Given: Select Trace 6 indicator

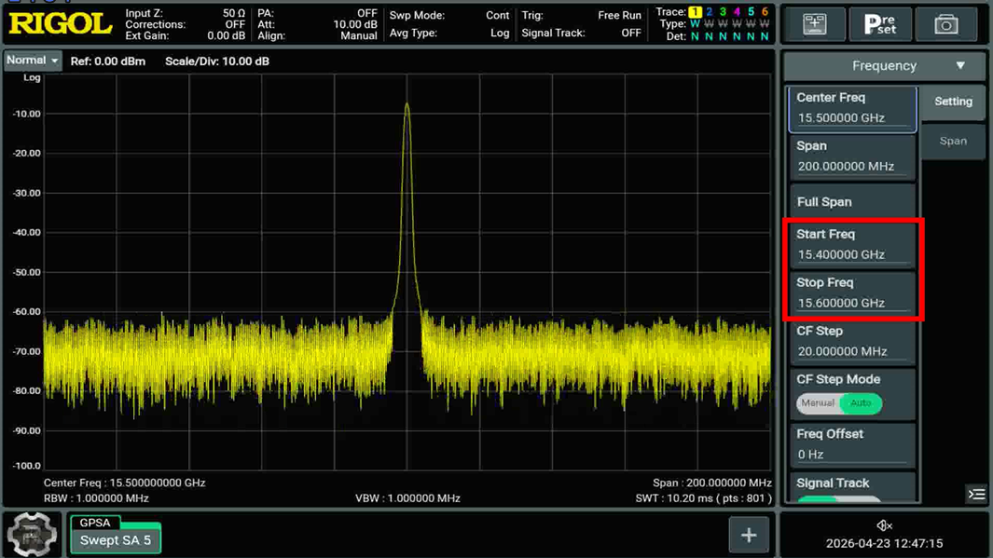Looking at the screenshot, I should click(x=765, y=12).
